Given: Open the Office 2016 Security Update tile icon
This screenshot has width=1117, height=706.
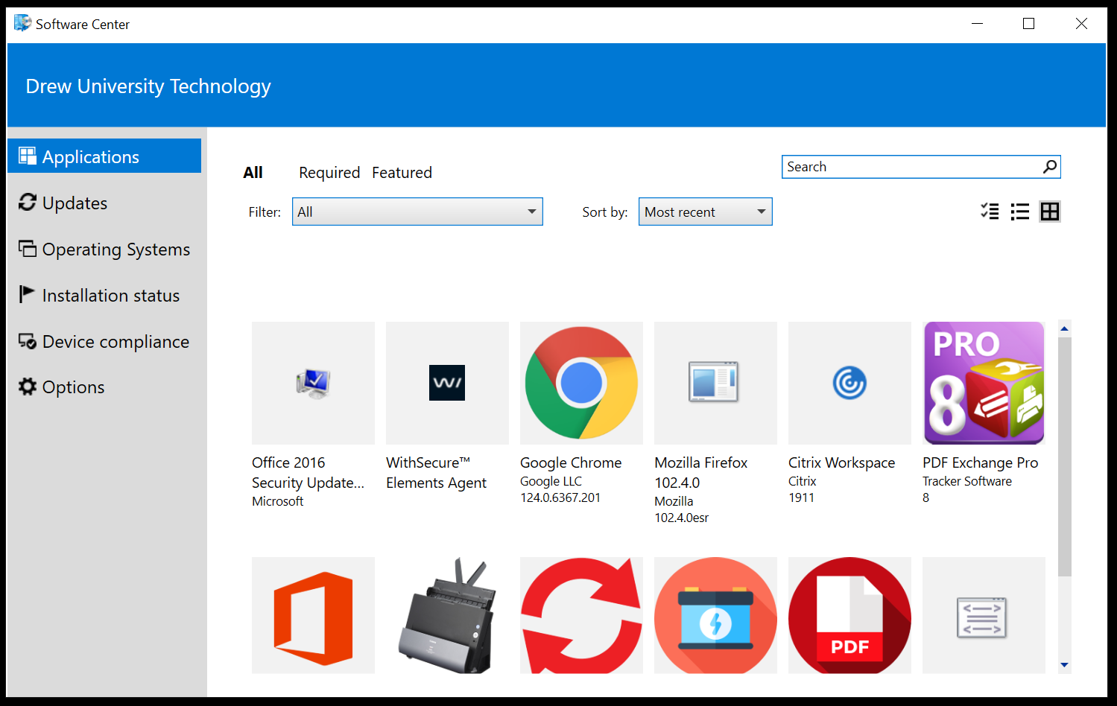Looking at the screenshot, I should (313, 383).
